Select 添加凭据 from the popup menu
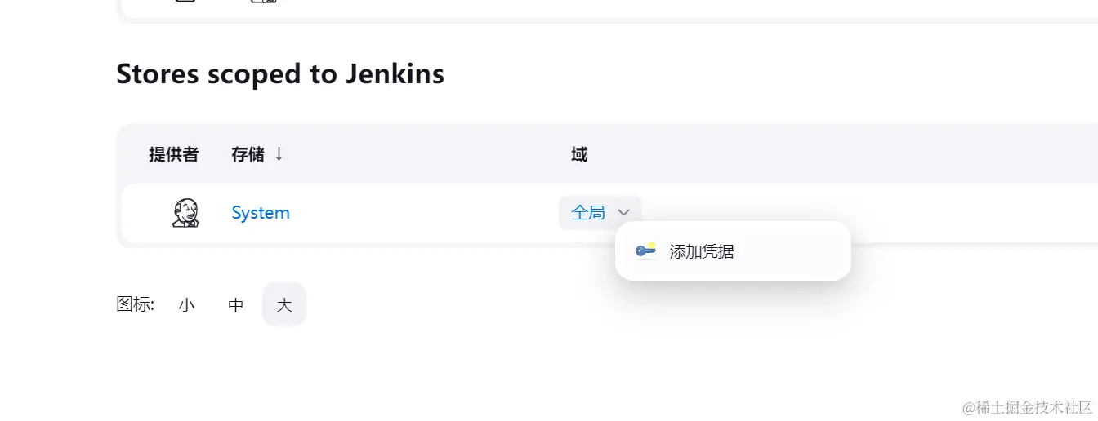Viewport: 1098px width, 421px height. coord(733,251)
